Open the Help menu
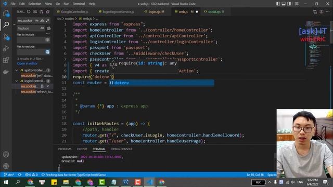 point(92,4)
